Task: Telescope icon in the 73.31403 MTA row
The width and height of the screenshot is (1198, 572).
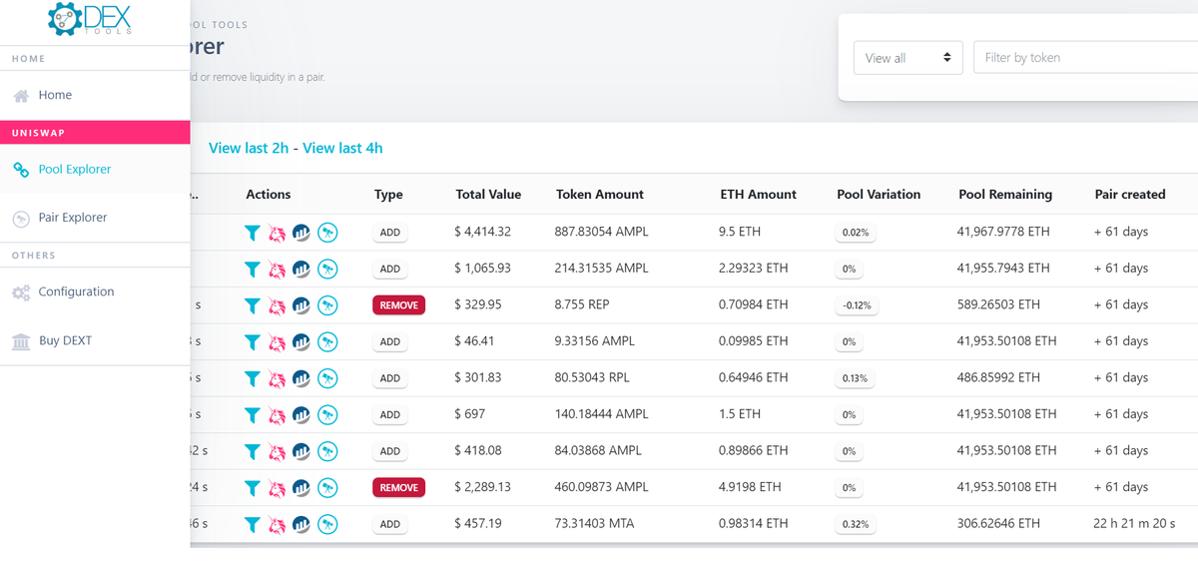Action: (x=327, y=524)
